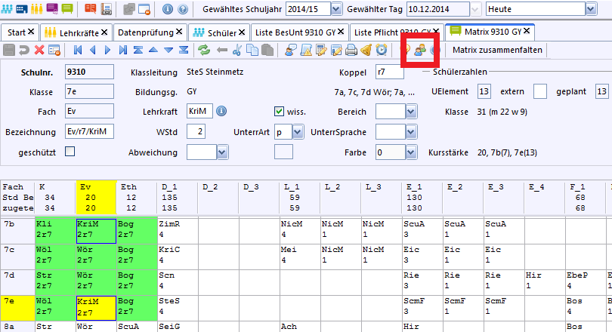Click into the Bezeichnung field
Viewport: 612px width, 332px height.
point(89,131)
